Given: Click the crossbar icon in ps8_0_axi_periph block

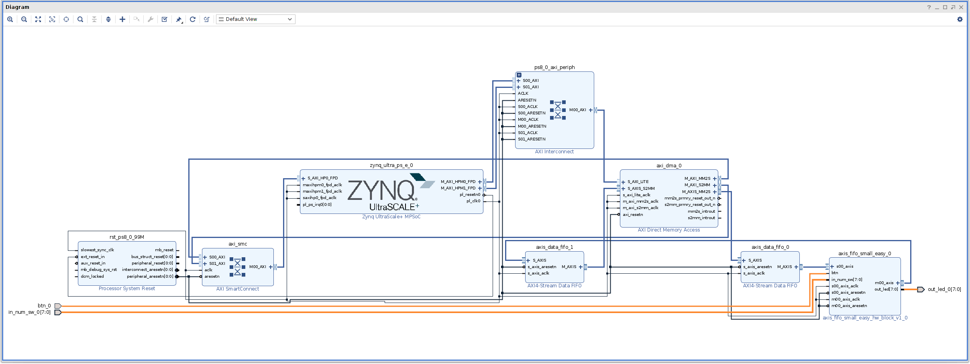Looking at the screenshot, I should [x=558, y=110].
